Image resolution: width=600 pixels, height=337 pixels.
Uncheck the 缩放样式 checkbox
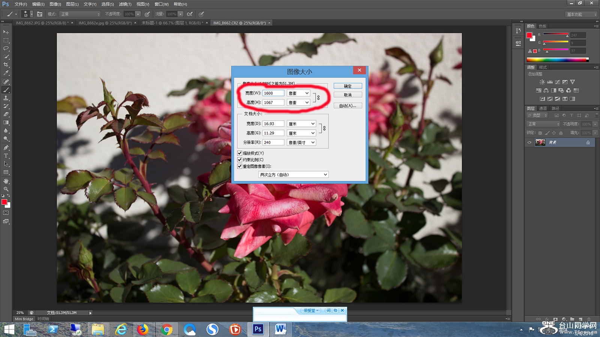click(240, 153)
